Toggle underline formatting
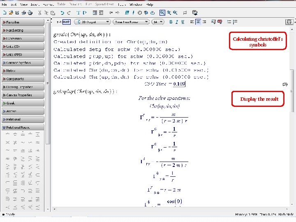Viewport: 296px width, 222px height. 183,22
